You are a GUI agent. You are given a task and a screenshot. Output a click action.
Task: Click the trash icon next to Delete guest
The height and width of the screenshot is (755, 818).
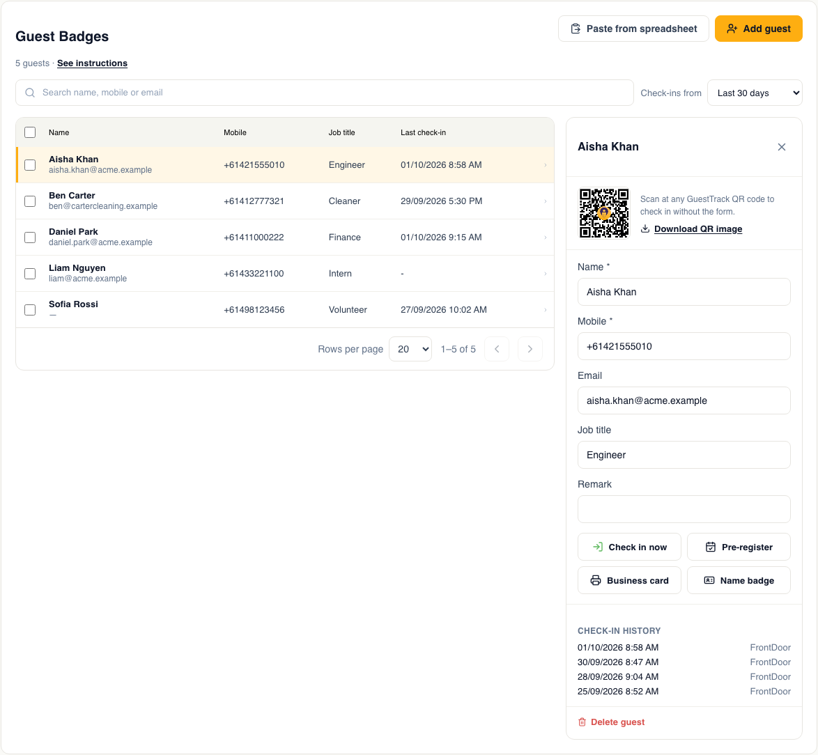point(582,722)
